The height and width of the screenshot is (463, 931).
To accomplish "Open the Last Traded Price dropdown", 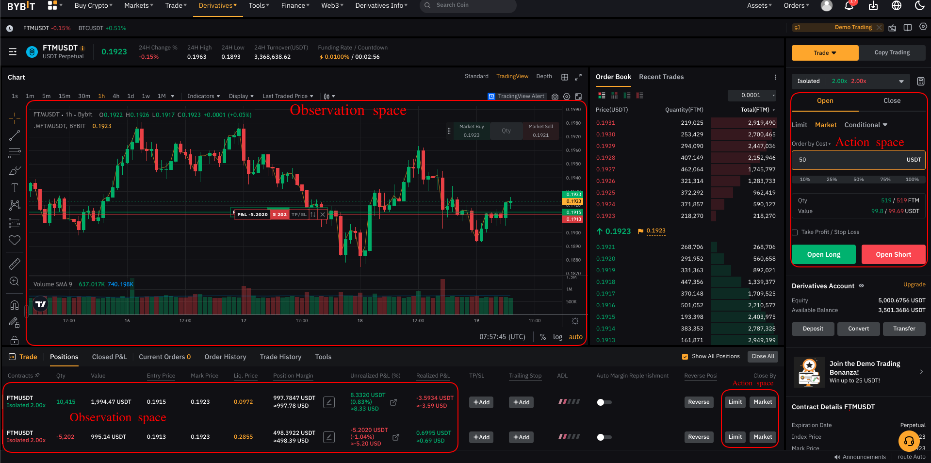I will pos(288,96).
